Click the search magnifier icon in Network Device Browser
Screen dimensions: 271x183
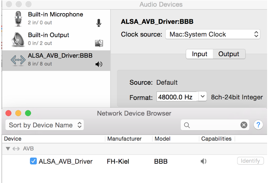pyautogui.click(x=187, y=125)
